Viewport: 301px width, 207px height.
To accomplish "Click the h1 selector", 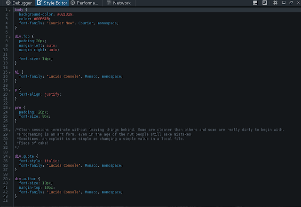I will [x=17, y=72].
